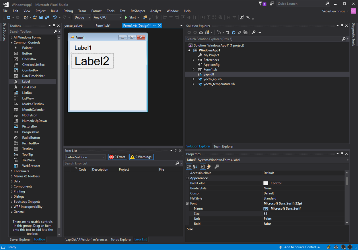The image size is (358, 250).
Task: Click Add to Source Control in status bar
Action: (299, 247)
